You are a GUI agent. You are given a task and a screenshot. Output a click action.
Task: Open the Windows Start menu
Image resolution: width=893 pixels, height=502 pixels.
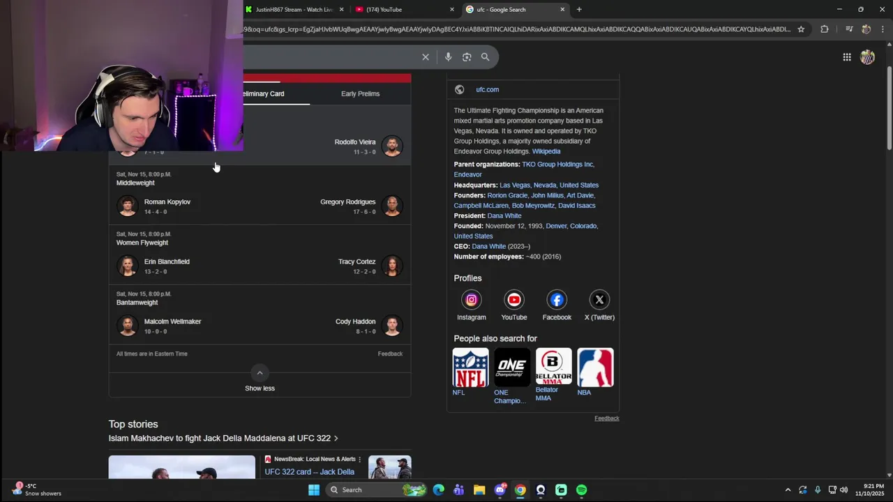[314, 489]
